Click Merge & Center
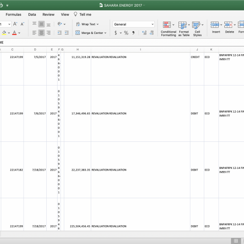The image size is (244, 244). [x=89, y=33]
